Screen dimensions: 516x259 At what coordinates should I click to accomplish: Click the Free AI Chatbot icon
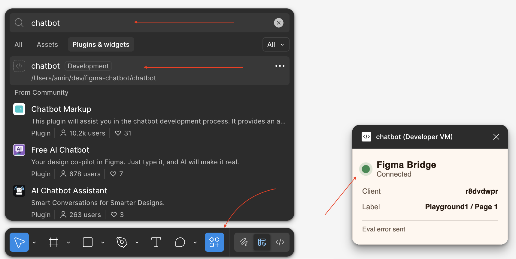tap(19, 150)
